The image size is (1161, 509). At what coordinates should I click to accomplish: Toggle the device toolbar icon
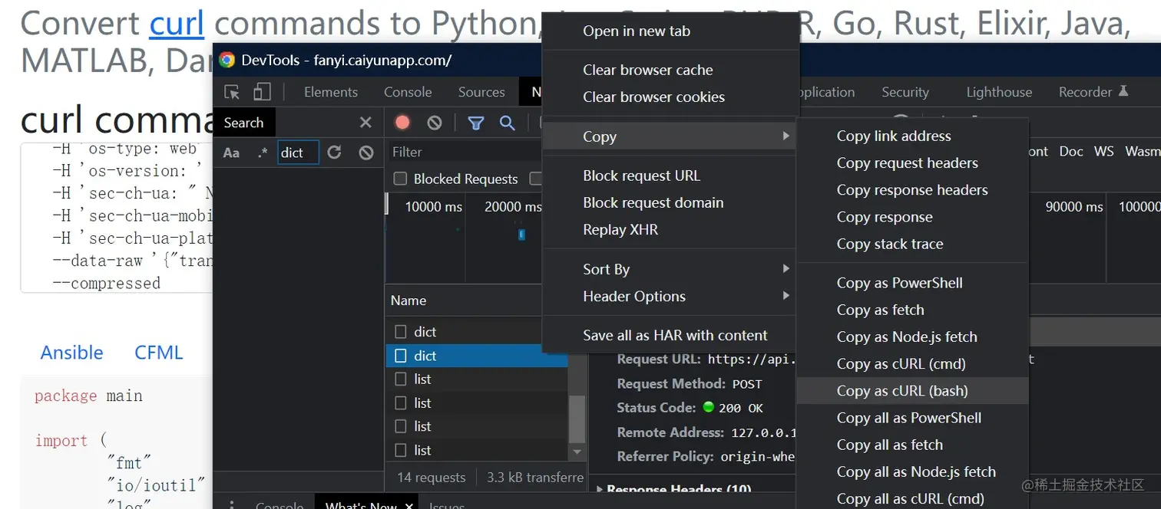point(263,92)
